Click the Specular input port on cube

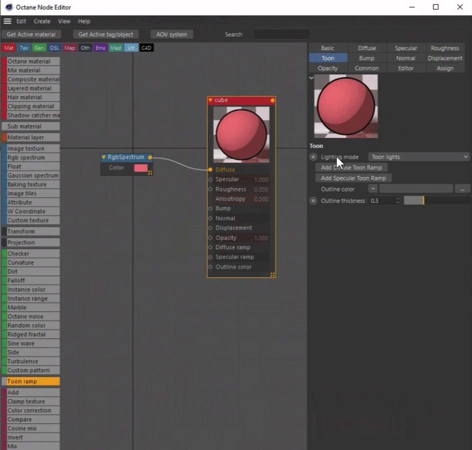pyautogui.click(x=211, y=180)
